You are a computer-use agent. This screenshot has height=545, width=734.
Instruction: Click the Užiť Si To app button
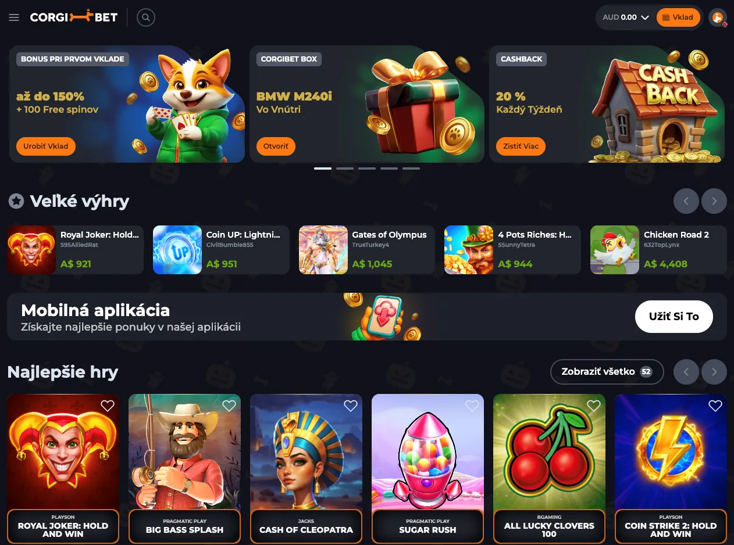pos(674,317)
